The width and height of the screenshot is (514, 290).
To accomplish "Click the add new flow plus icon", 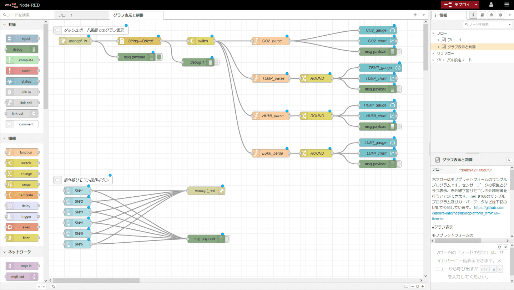I will [415, 15].
